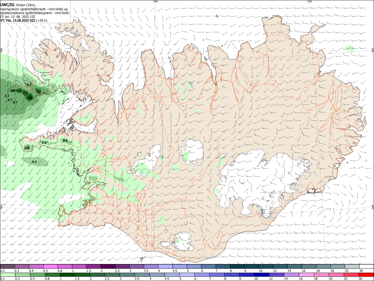
Task: Click the 20W longitude label
Action: tap(155, 1)
